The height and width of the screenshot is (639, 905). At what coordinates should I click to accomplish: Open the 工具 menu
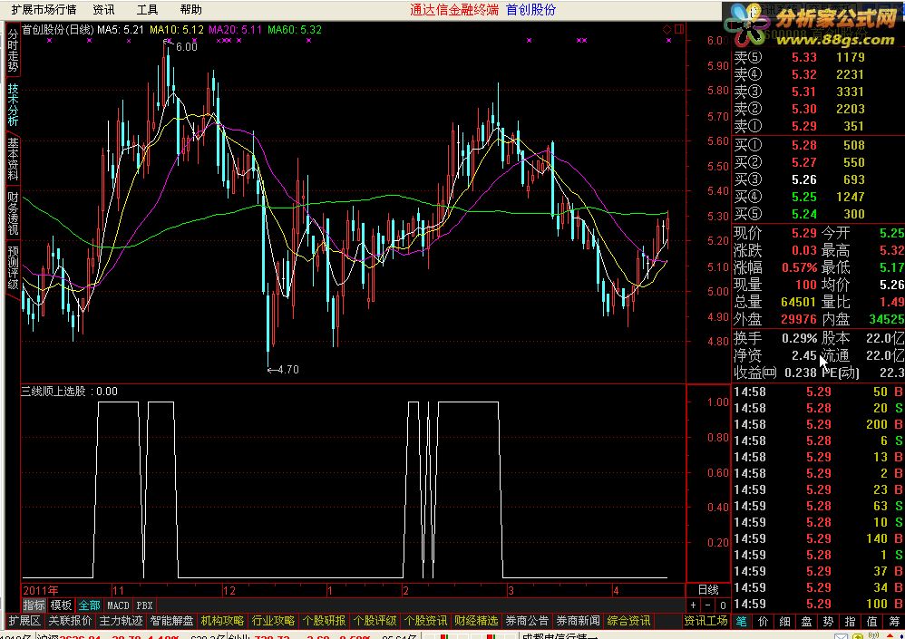[147, 10]
